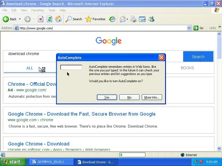
Task: Open the Search pane from the toolbar
Action: 74,19
